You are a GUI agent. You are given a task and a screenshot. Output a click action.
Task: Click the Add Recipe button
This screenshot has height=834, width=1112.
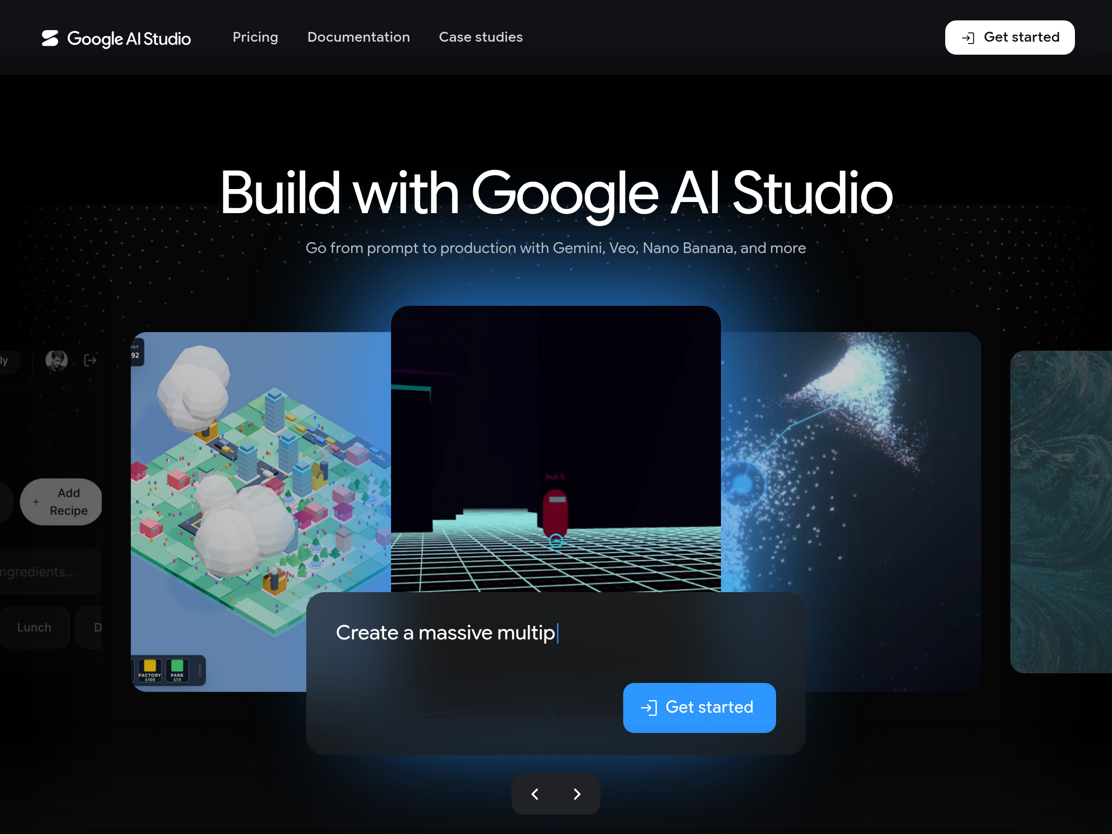point(61,502)
